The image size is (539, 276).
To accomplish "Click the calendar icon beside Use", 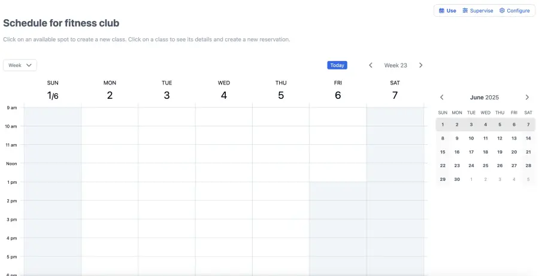I will [442, 11].
